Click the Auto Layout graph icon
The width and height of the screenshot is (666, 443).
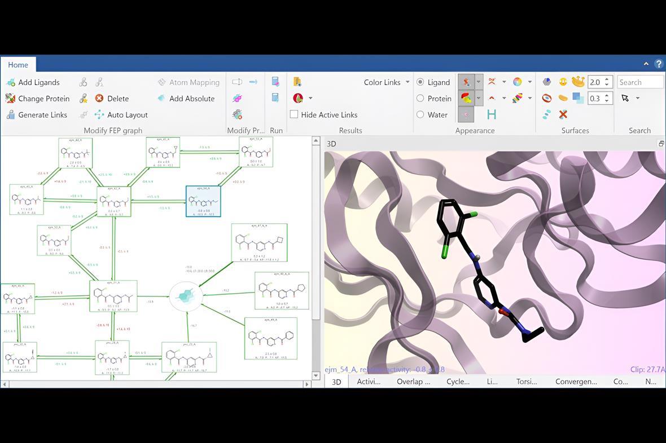(x=99, y=114)
